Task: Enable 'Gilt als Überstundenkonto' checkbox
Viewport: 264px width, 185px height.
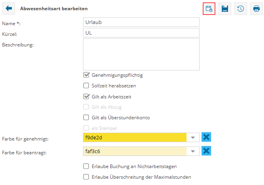Action: (86, 117)
